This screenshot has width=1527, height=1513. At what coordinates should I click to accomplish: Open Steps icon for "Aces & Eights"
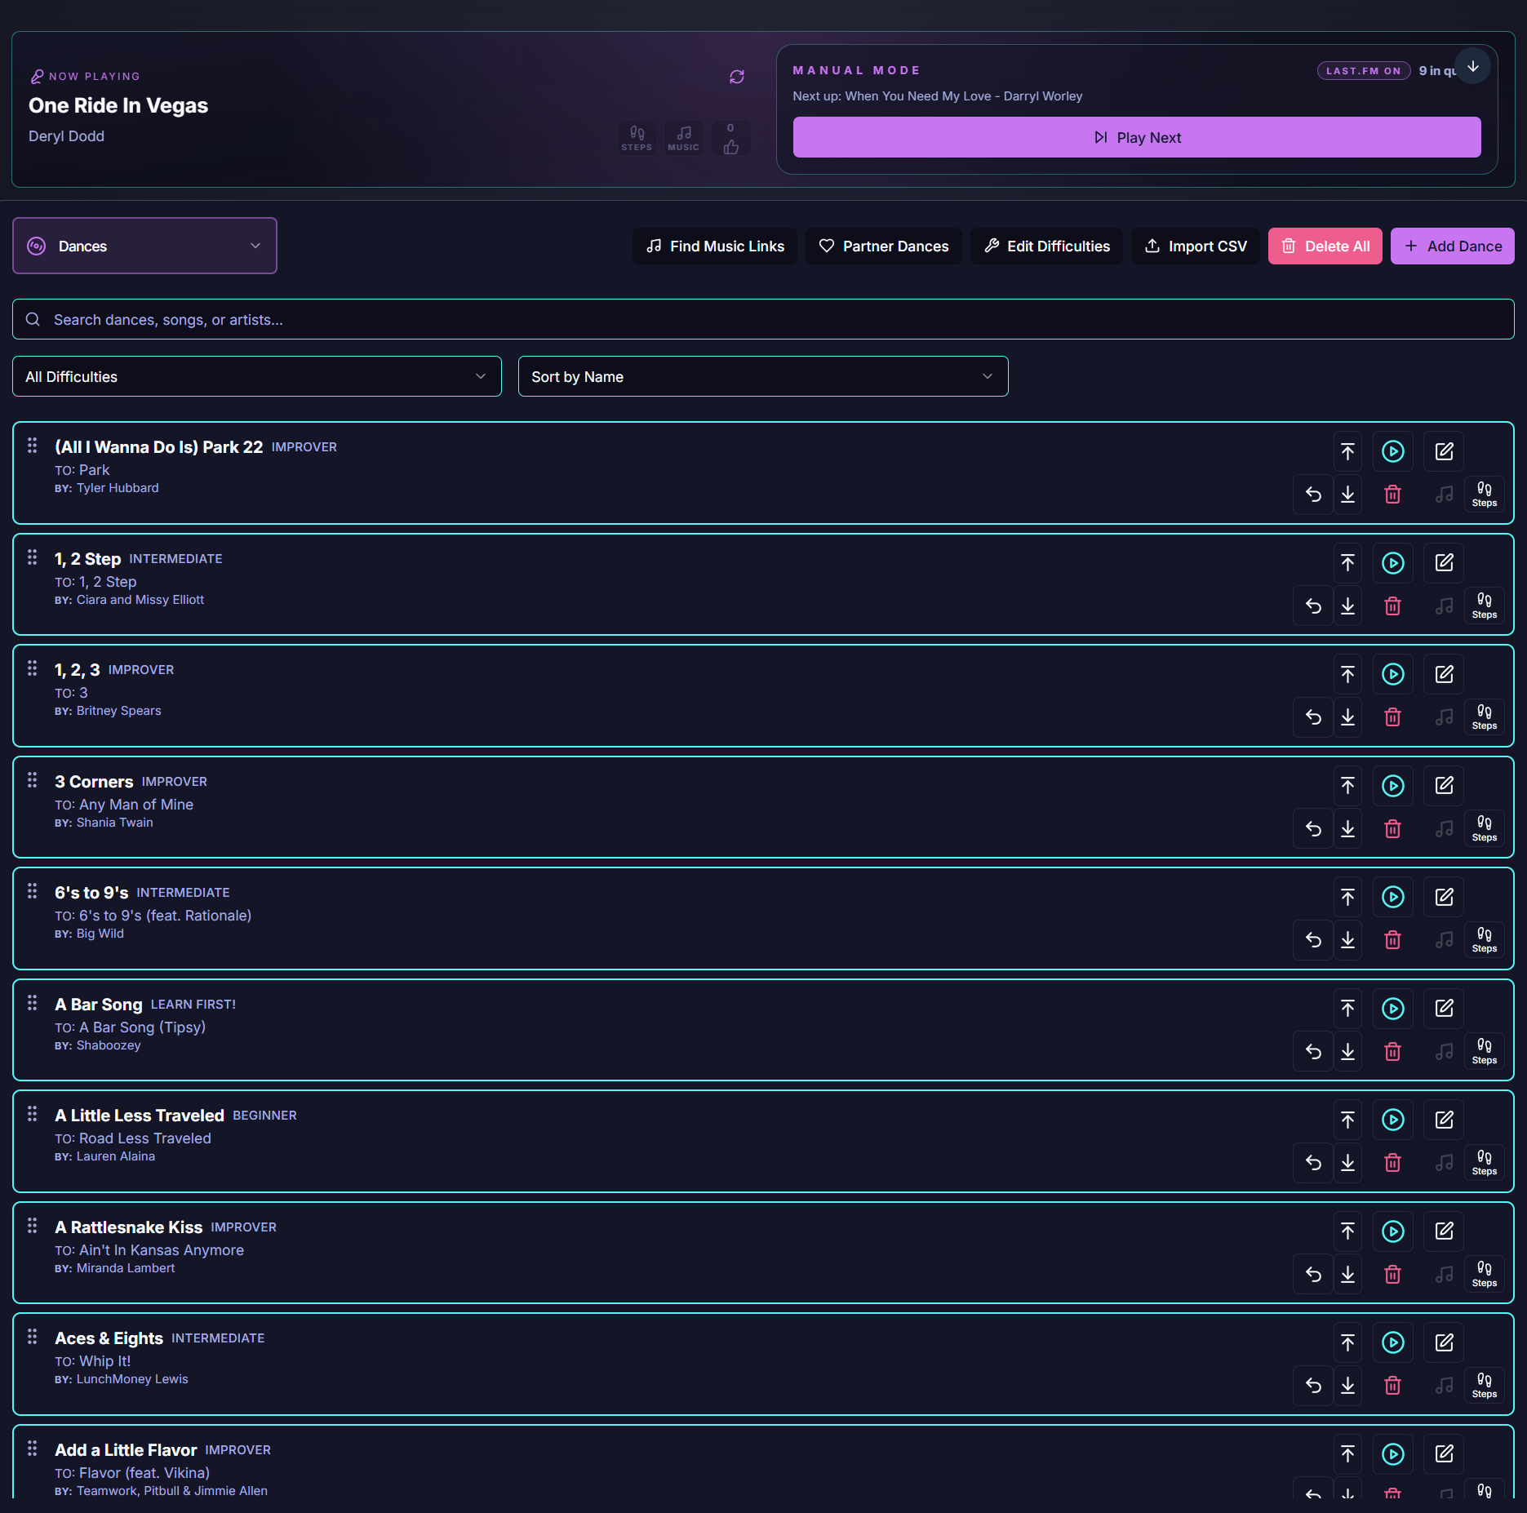(x=1484, y=1385)
